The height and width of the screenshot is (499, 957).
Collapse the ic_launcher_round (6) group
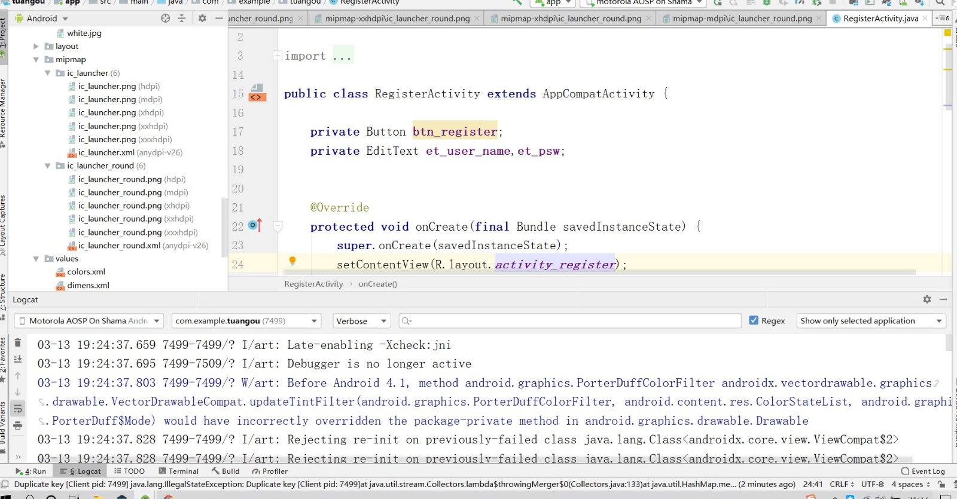[47, 166]
